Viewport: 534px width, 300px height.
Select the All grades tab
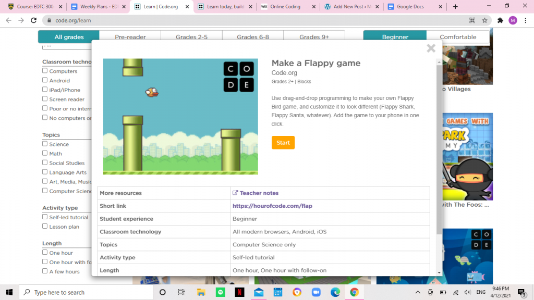coord(69,37)
